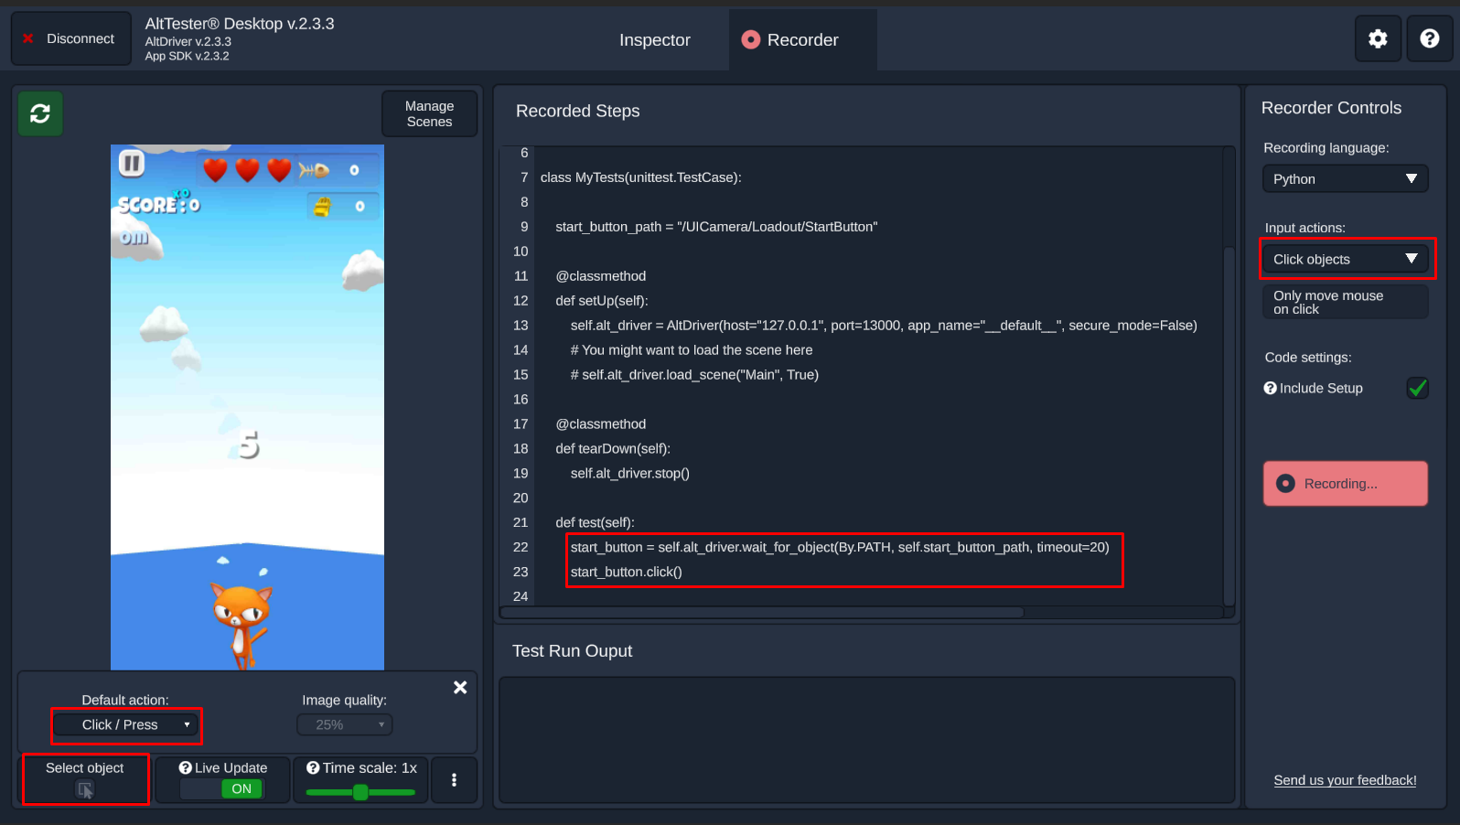
Task: Open the Recording language Python dropdown
Action: (x=1345, y=179)
